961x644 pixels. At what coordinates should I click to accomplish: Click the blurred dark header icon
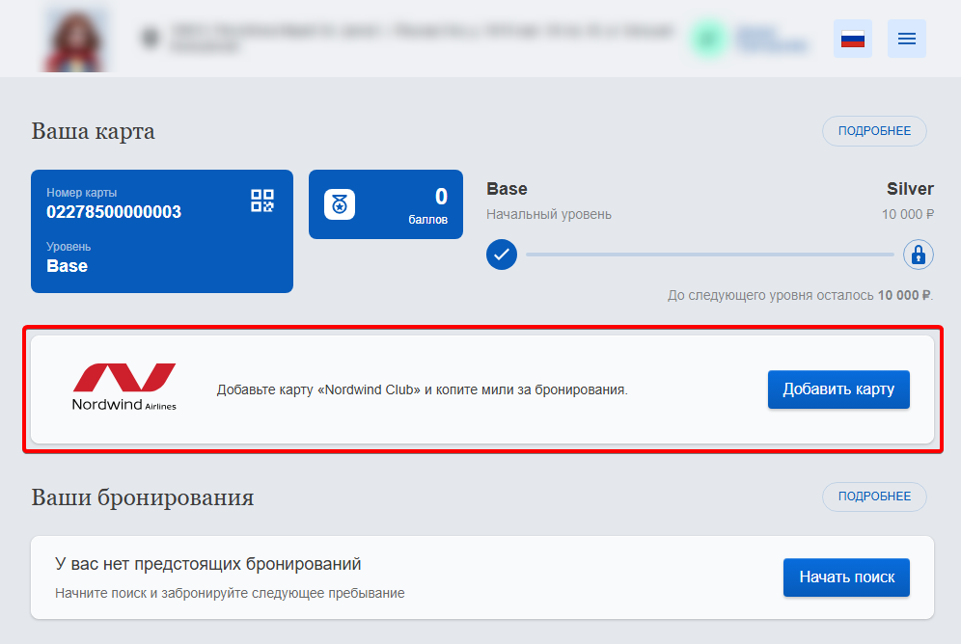(151, 39)
